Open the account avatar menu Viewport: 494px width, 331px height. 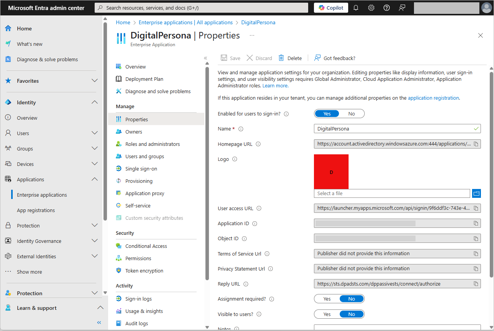click(486, 8)
